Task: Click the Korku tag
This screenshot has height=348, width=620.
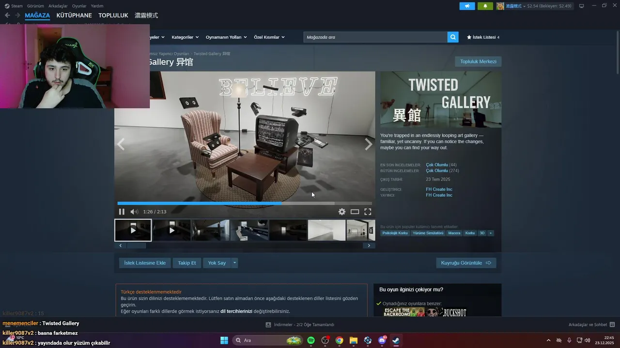Action: 470,233
